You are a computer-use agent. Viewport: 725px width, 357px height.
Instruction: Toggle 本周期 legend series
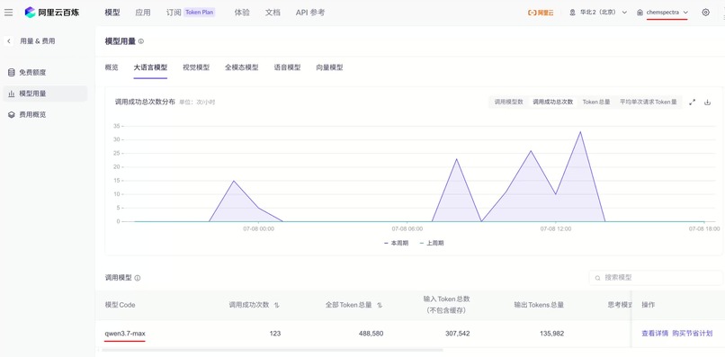click(397, 243)
